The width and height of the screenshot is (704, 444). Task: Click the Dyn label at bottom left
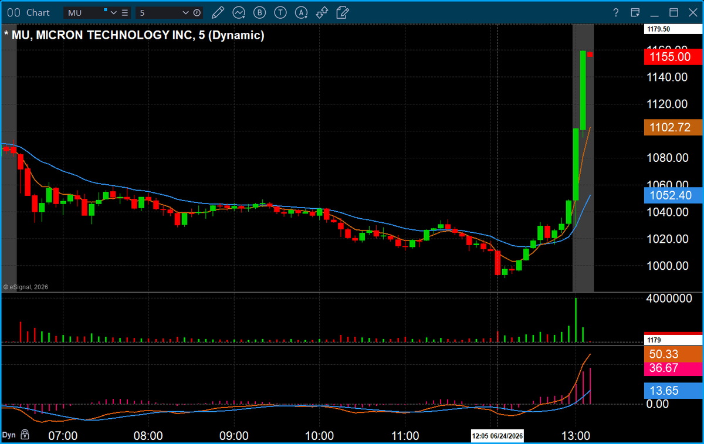pos(9,435)
